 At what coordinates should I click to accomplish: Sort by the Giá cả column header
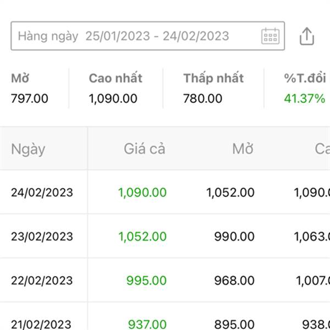coord(144,148)
